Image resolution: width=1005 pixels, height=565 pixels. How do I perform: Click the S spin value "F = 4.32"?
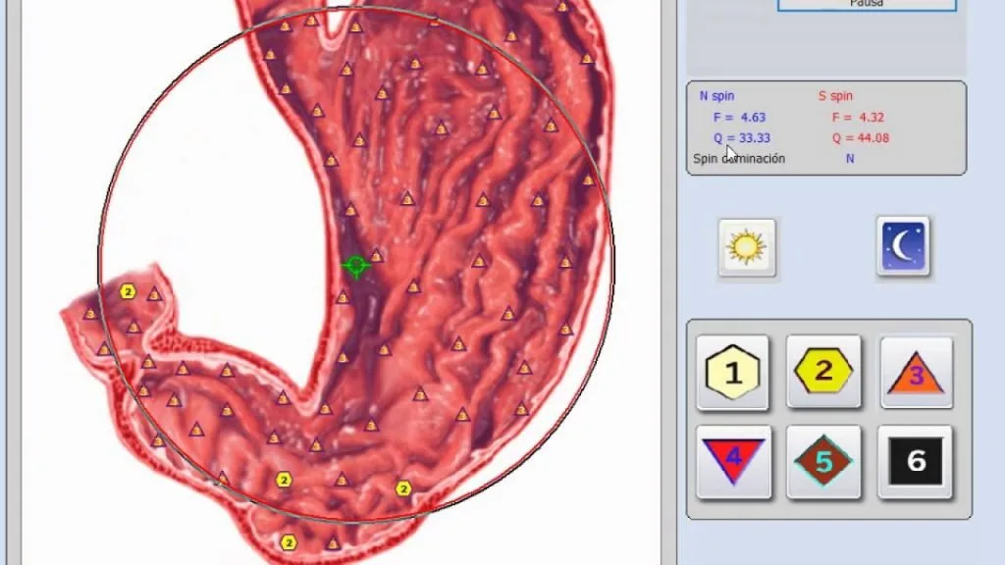pos(858,118)
